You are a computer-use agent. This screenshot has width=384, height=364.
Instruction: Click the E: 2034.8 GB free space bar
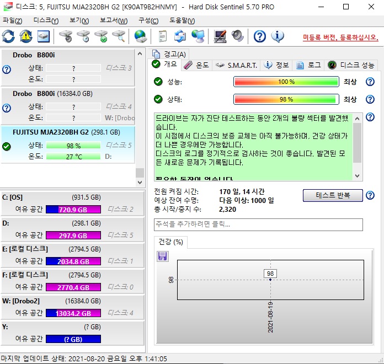pyautogui.click(x=73, y=261)
